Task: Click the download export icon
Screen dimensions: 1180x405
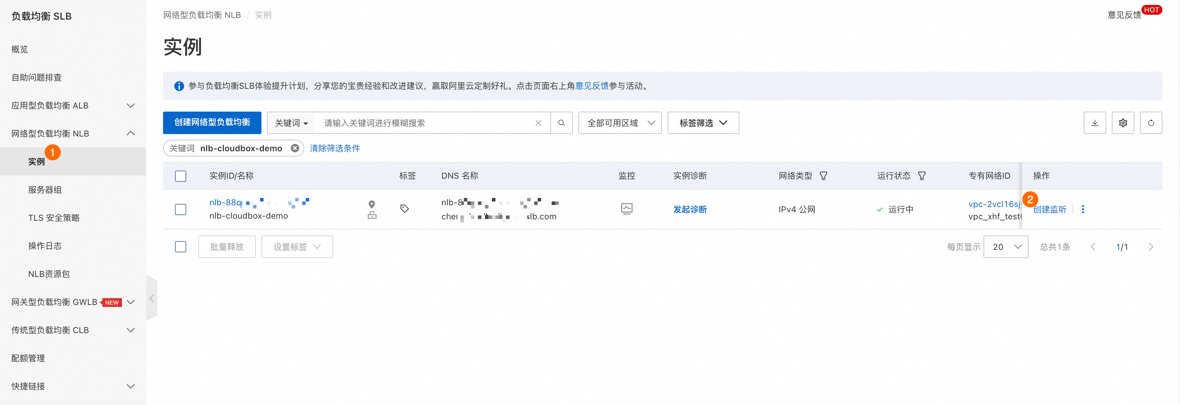Action: 1094,122
